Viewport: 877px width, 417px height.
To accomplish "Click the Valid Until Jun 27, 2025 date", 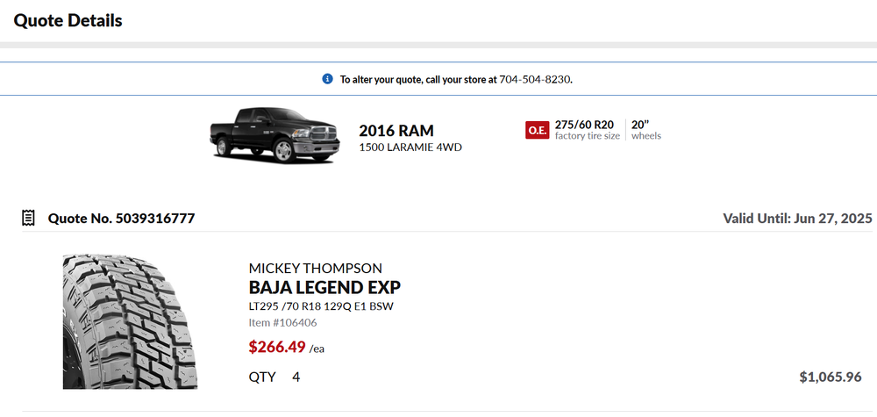I will coord(797,218).
